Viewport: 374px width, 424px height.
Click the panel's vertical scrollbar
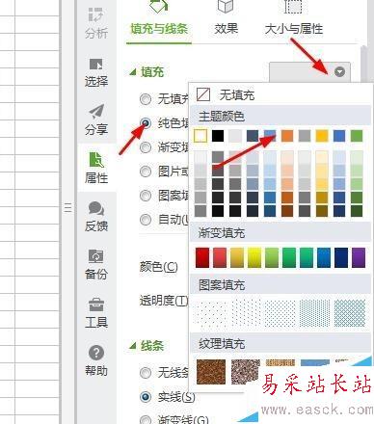coord(363,65)
